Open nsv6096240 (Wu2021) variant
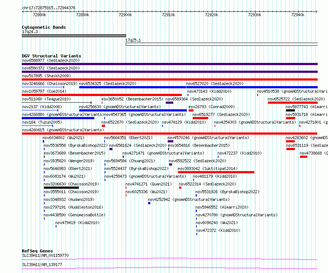Image resolution: width=328 pixels, height=273 pixels. 216,223
